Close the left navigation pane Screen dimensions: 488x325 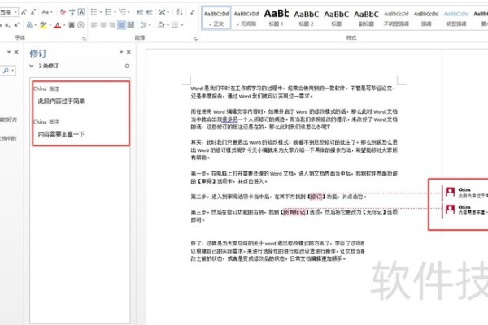(x=16, y=52)
